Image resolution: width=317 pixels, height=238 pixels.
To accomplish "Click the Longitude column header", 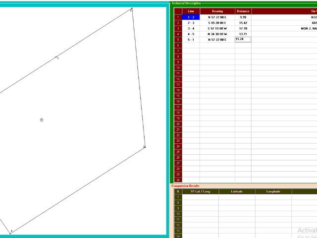I will pyautogui.click(x=273, y=191).
